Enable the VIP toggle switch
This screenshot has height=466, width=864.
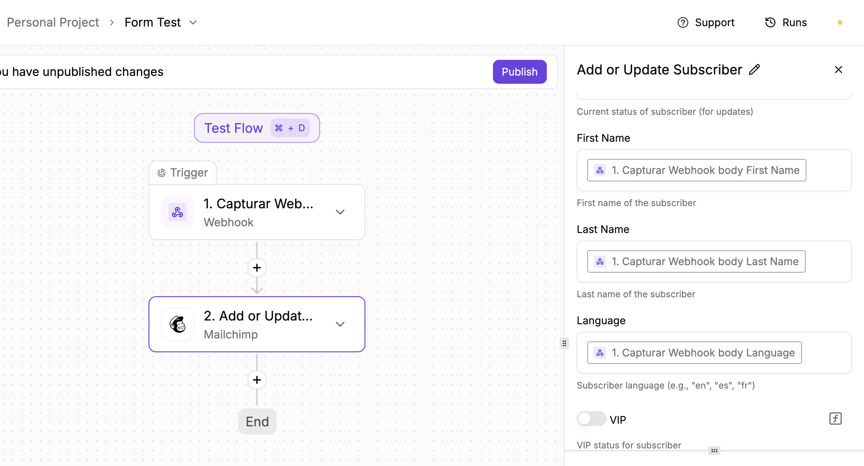(x=591, y=419)
